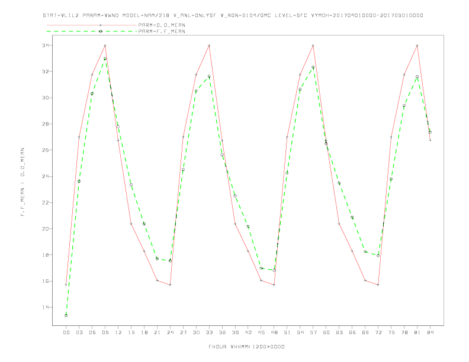Click the green circle data point at hour 00

[x=66, y=315]
